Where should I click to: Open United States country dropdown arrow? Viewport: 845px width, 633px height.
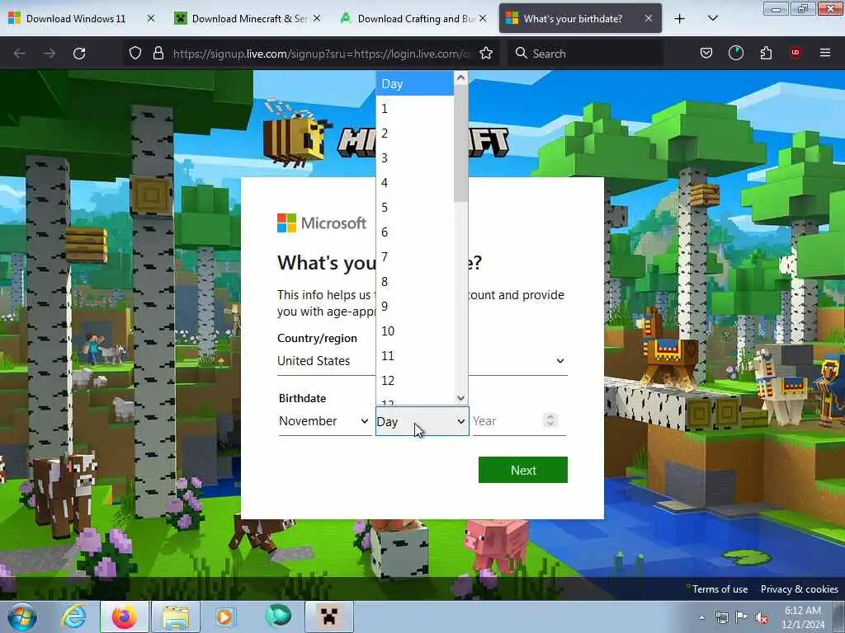click(x=560, y=361)
